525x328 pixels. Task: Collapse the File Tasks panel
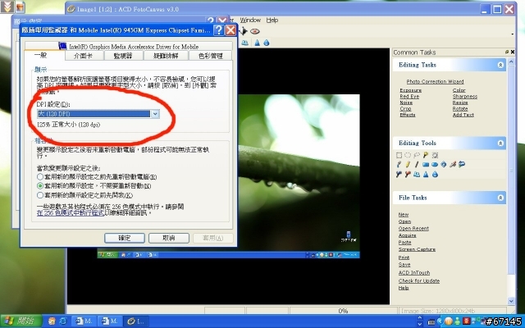click(x=500, y=198)
